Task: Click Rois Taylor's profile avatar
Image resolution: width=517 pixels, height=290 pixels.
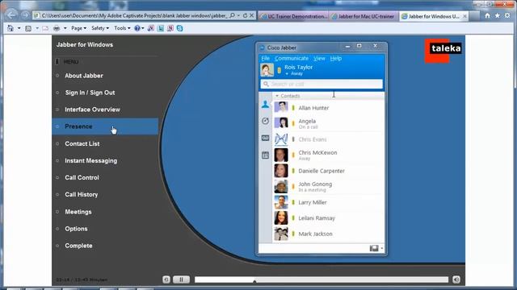Action: pos(267,70)
